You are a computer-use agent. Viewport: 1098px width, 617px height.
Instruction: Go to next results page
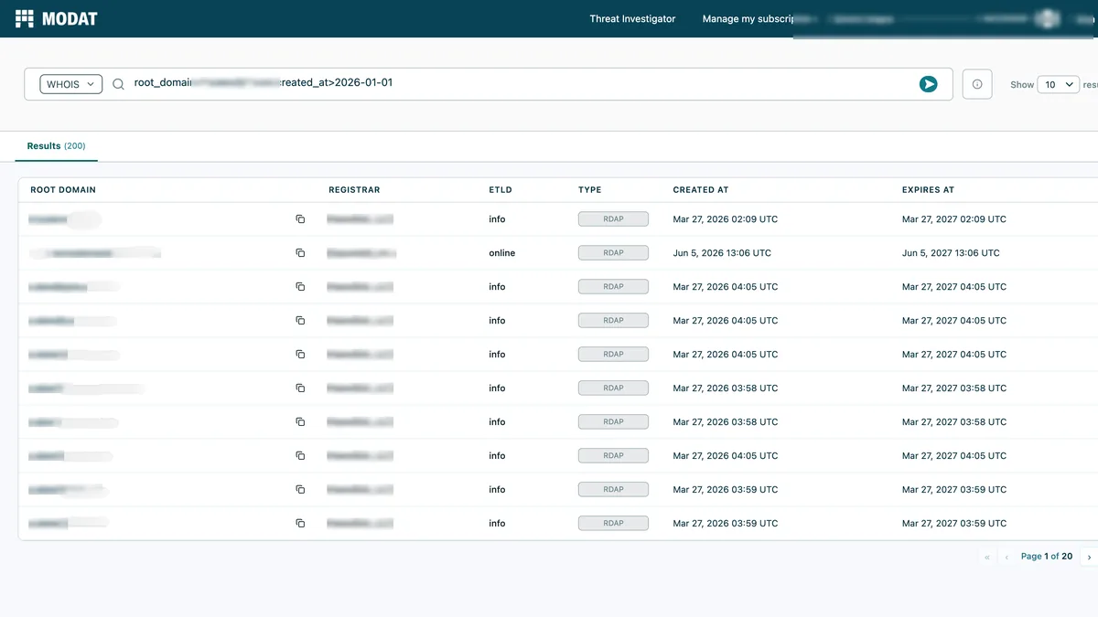coord(1089,557)
